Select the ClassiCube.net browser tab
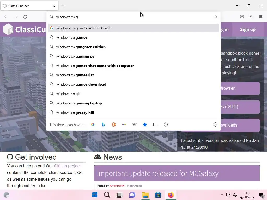Viewport: 267px width, 200px height. (29, 6)
